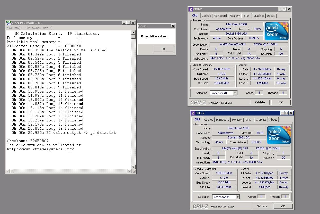Click Multiplier x 12.0 in lower CPU-Z
Viewport: 320px width, 214px height.
click(224, 178)
